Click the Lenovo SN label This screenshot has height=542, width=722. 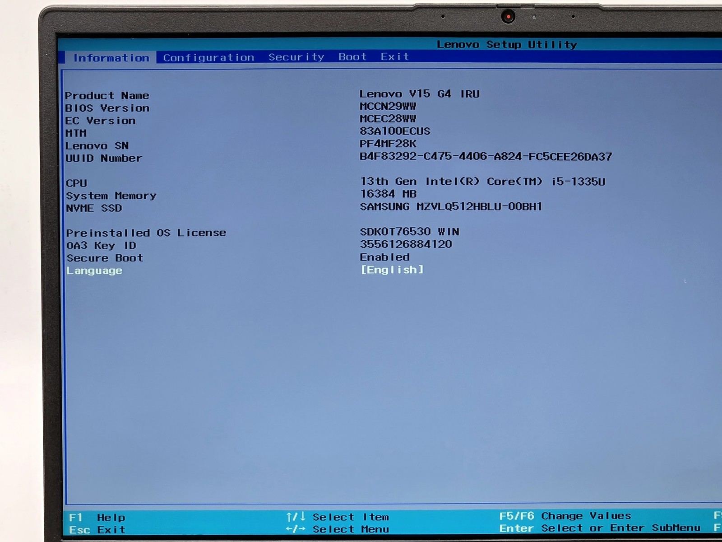[97, 145]
